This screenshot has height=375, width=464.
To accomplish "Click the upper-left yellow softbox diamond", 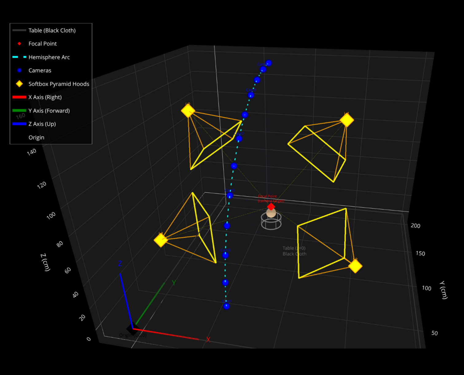I will [188, 111].
